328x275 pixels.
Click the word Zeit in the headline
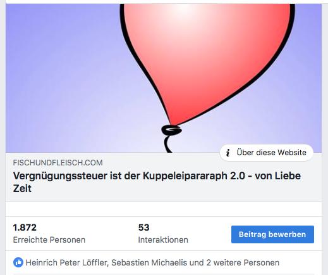pos(22,188)
